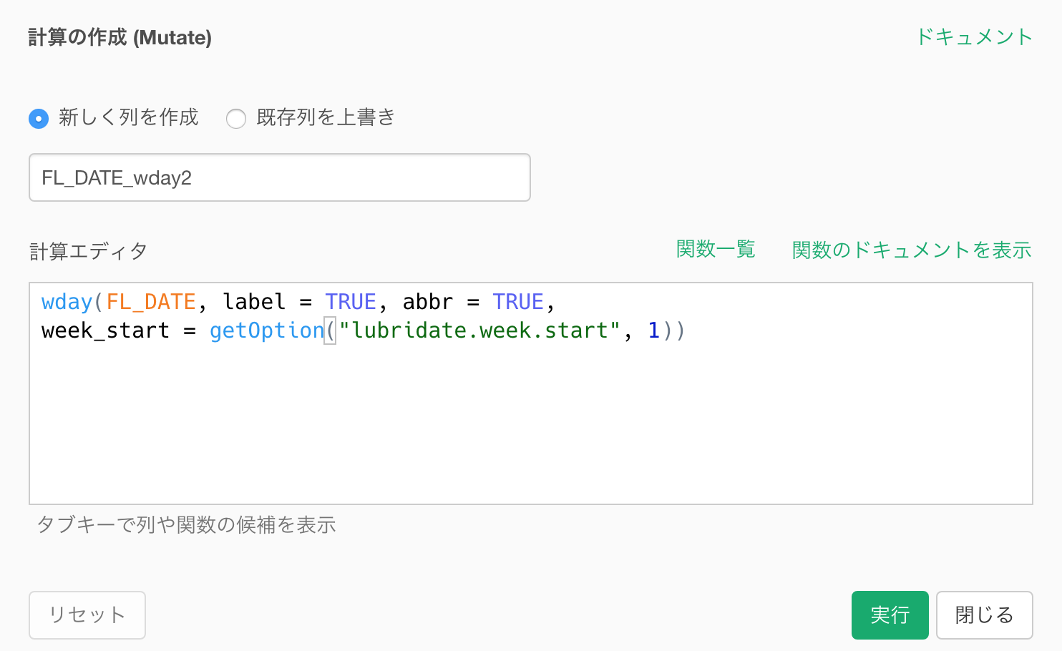Screen dimensions: 1062x651
Task: Open the 関数一覧 link
Action: tap(716, 249)
